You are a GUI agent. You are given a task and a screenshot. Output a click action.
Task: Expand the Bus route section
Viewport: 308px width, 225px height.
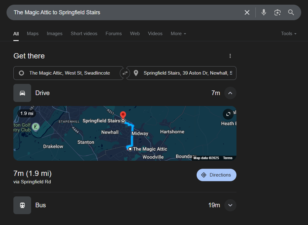click(x=230, y=205)
